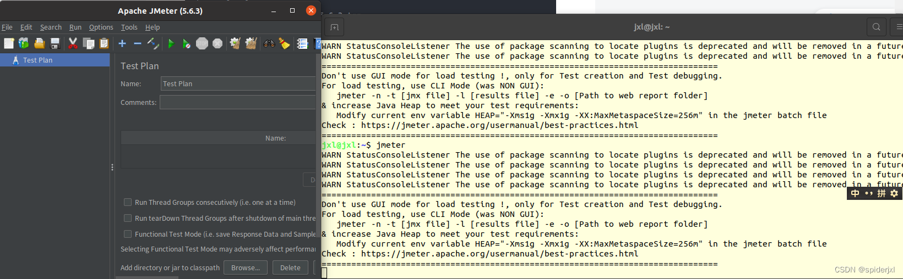
Task: Open the Run menu
Action: [x=75, y=27]
